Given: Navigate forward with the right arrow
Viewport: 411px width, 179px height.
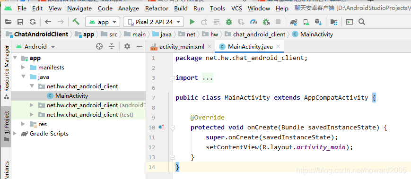Looking at the screenshot, I should pyautogui.click(x=61, y=22).
